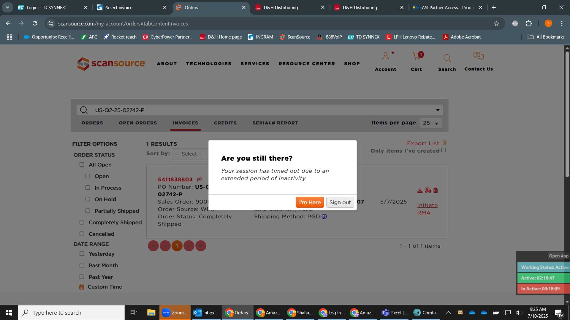Select the INVOICES tab
570x320 pixels.
[x=186, y=123]
